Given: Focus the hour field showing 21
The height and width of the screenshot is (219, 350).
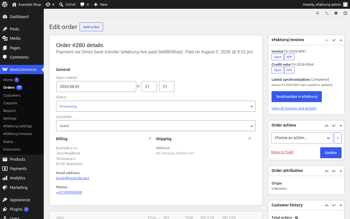Looking at the screenshot, I should coord(149,87).
